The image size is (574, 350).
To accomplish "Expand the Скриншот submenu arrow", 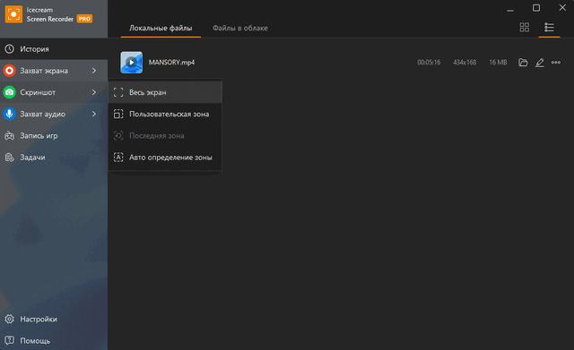I will (x=94, y=92).
